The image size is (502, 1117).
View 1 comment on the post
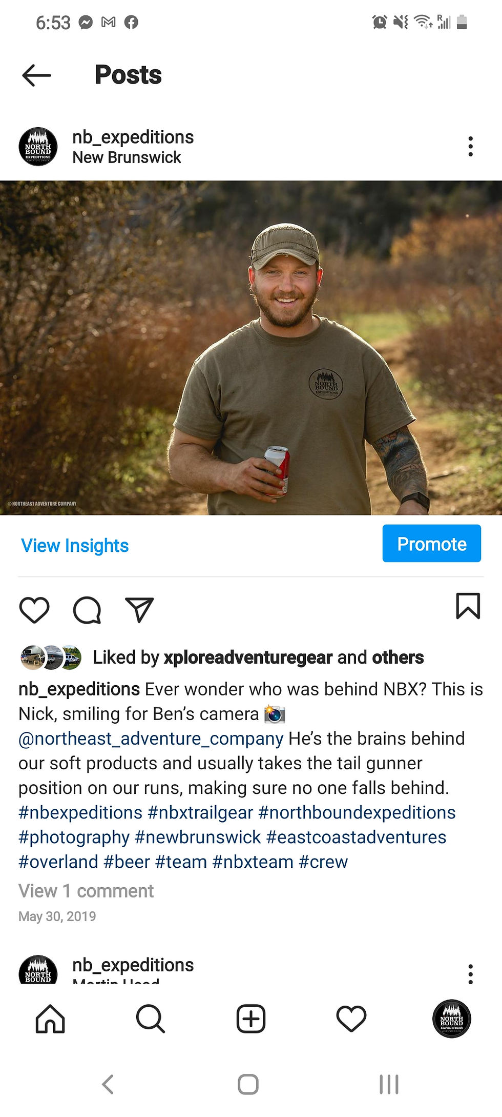(x=86, y=891)
